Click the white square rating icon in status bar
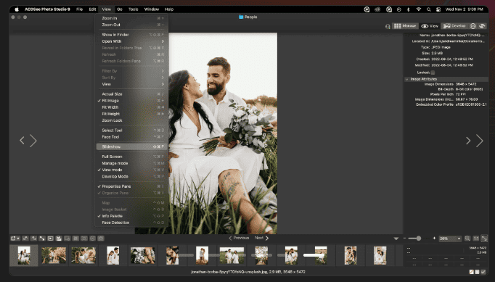 coord(477,272)
